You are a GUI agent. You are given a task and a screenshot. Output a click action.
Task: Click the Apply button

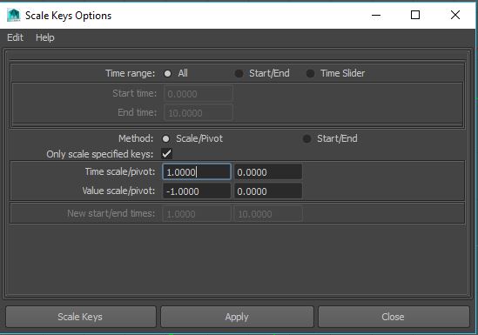[237, 317]
